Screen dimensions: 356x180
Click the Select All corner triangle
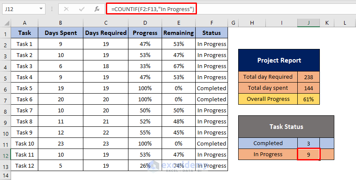point(7,23)
